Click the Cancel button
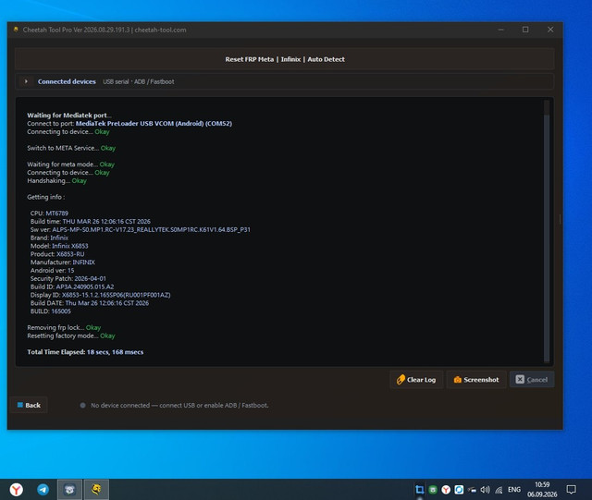 tap(532, 380)
